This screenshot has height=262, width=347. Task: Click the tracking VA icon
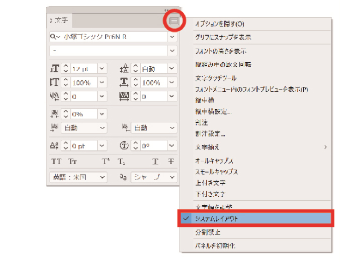[x=124, y=96]
